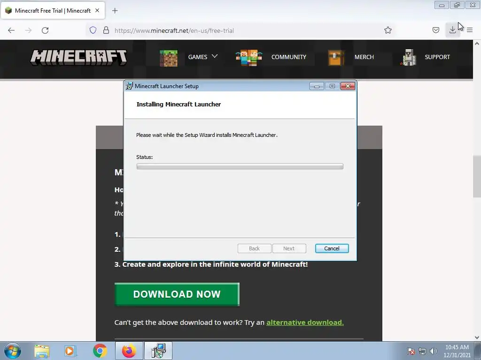Image resolution: width=481 pixels, height=360 pixels.
Task: Open the volume speaker tray icon
Action: click(x=433, y=351)
